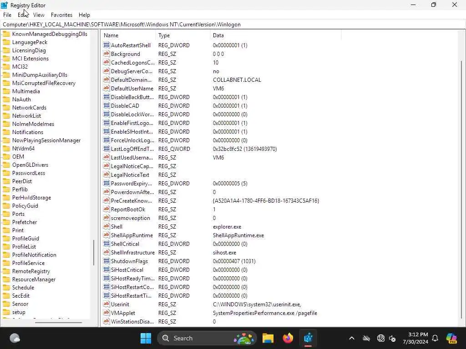Click the explorer.exe data cell

(227, 227)
